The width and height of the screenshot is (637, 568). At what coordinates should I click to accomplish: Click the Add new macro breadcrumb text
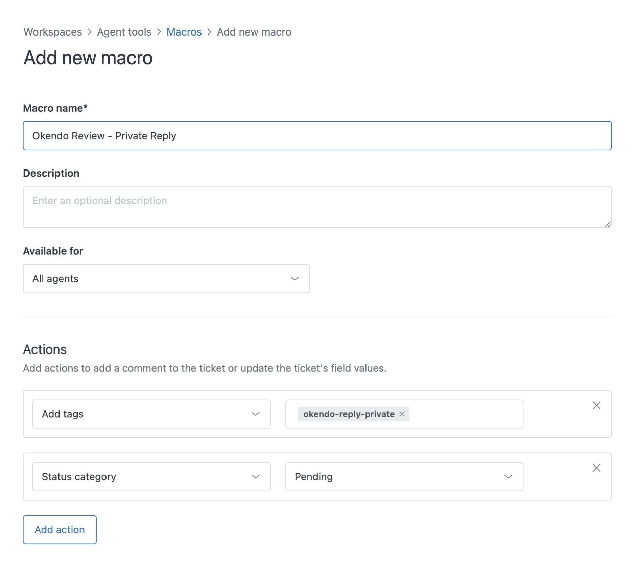point(254,32)
